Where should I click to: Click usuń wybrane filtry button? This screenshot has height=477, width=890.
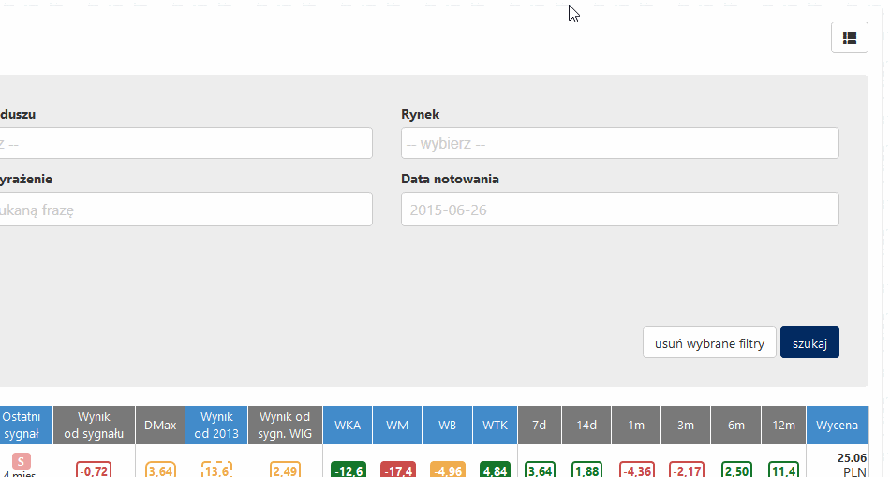pyautogui.click(x=709, y=343)
